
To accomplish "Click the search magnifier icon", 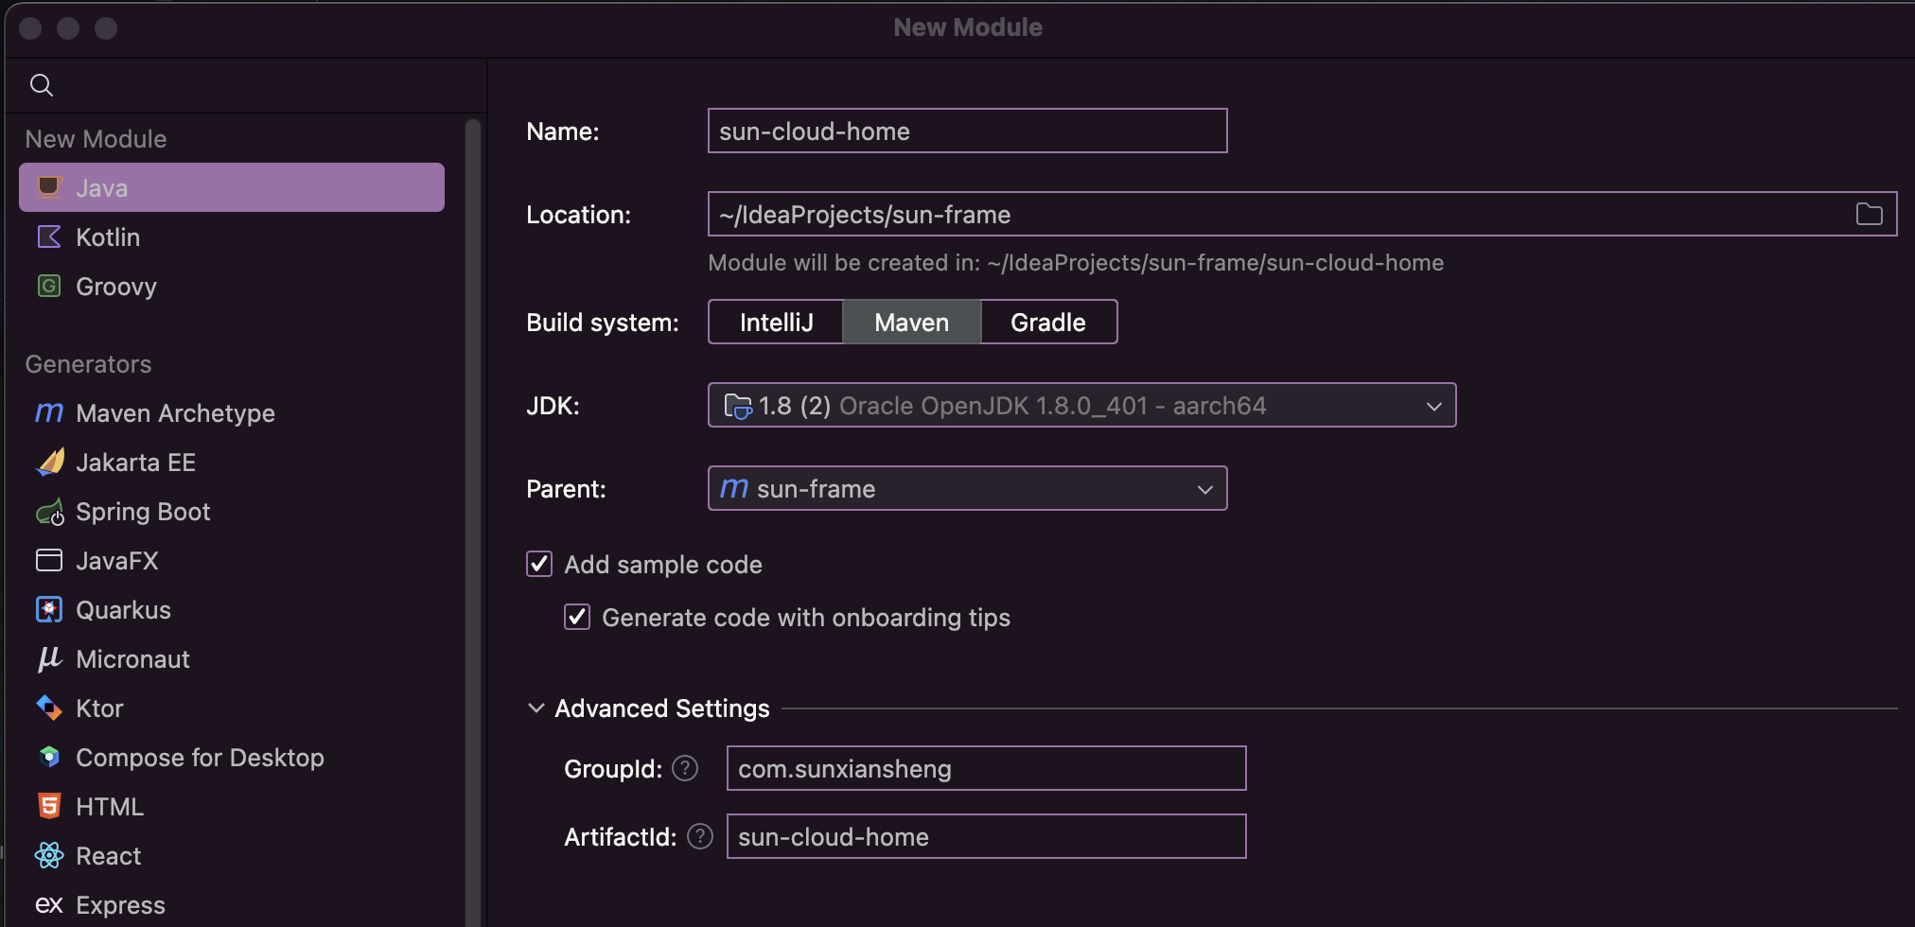I will point(42,85).
